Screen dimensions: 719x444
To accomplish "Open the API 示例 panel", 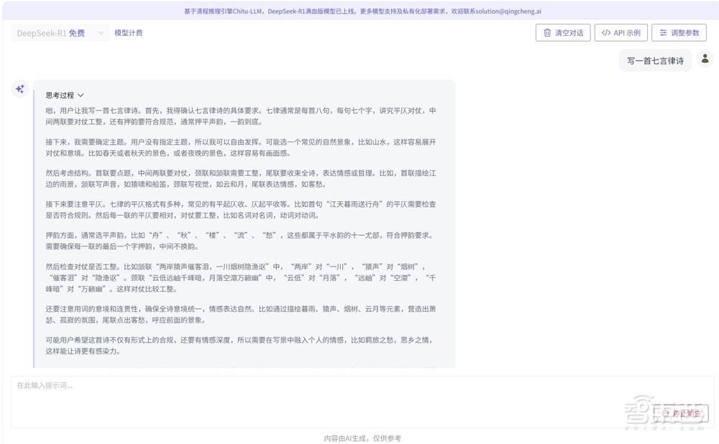I will 621,32.
